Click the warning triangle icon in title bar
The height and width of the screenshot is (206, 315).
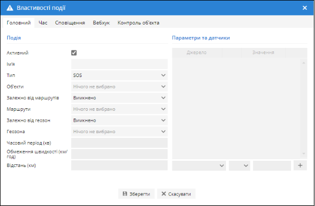coord(10,8)
